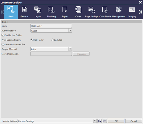Select the Finishing settings icon
This screenshot has height=124, width=143.
(51, 10)
